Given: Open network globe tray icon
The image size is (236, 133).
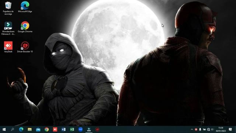Looking at the screenshot, I should click(x=208, y=129).
